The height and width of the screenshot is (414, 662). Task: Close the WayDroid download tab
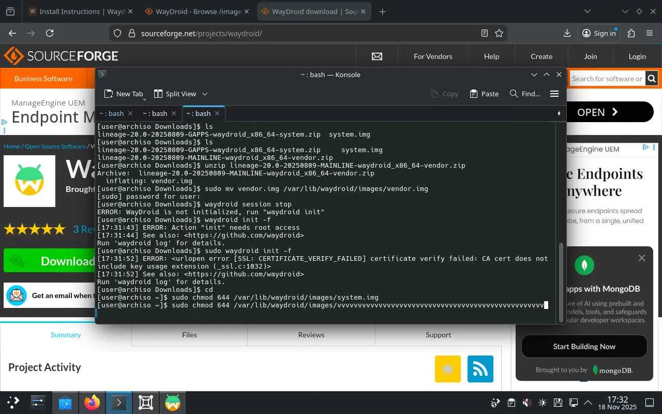363,11
